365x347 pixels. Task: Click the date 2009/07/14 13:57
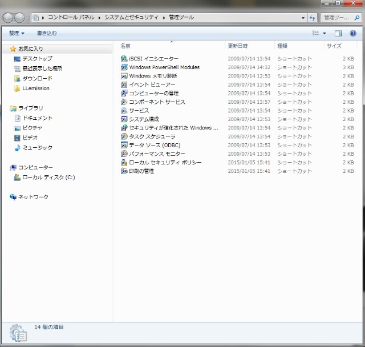click(249, 102)
